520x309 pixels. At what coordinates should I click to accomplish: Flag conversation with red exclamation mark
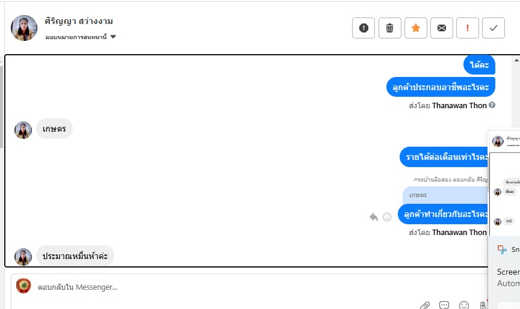468,28
